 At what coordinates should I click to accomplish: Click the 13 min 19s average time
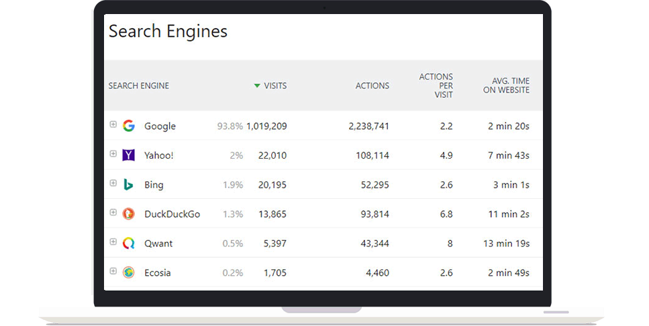click(506, 244)
